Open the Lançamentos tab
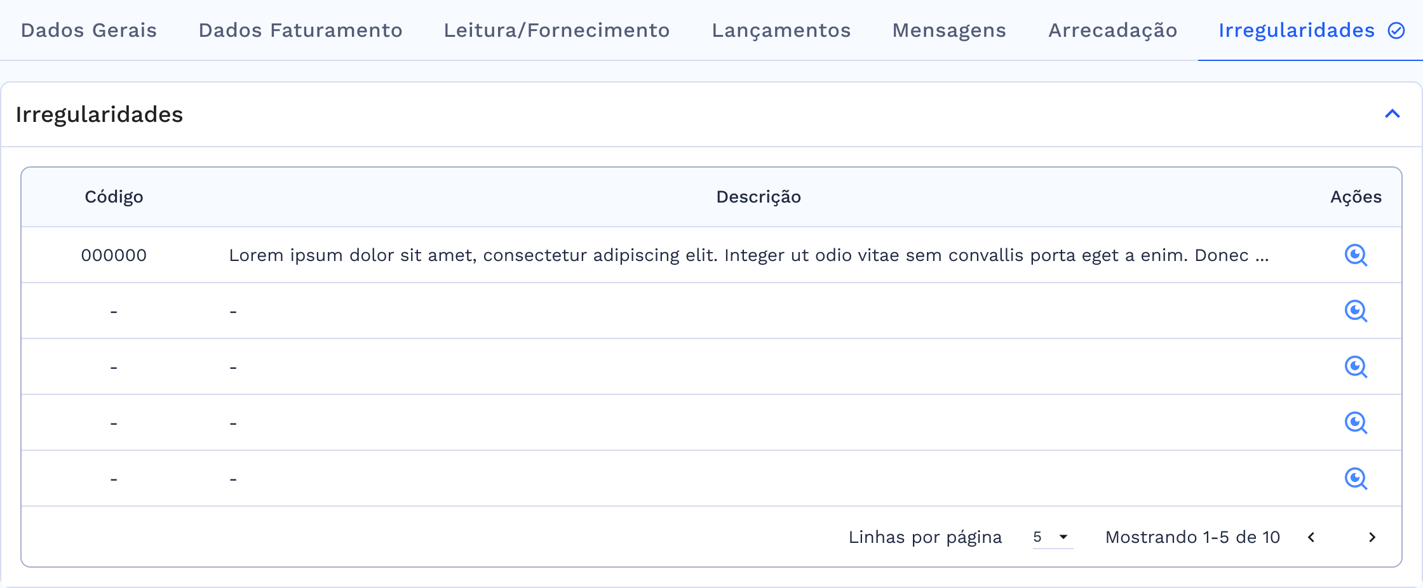This screenshot has width=1423, height=588. pyautogui.click(x=781, y=30)
